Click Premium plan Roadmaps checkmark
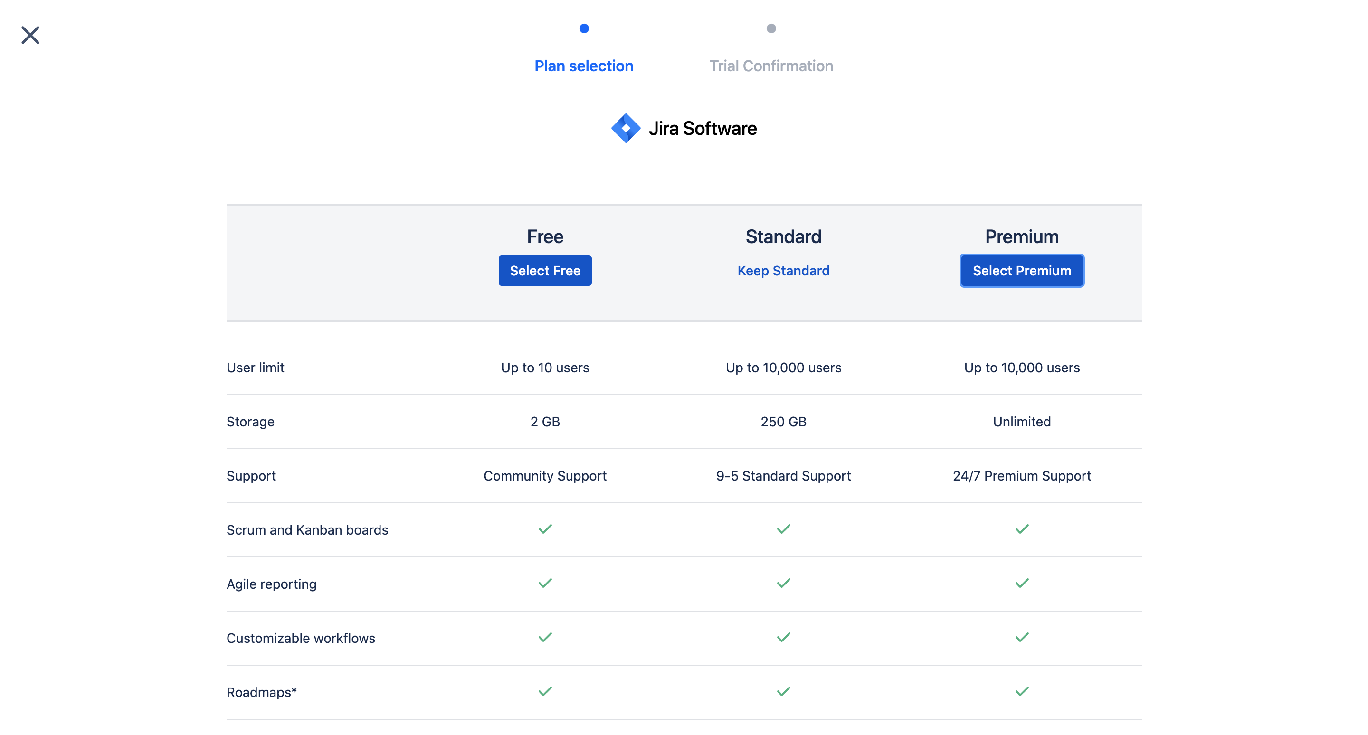Image resolution: width=1368 pixels, height=735 pixels. tap(1021, 691)
